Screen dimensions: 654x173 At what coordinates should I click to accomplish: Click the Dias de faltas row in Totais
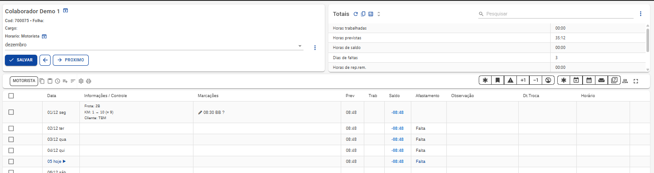pos(487,58)
